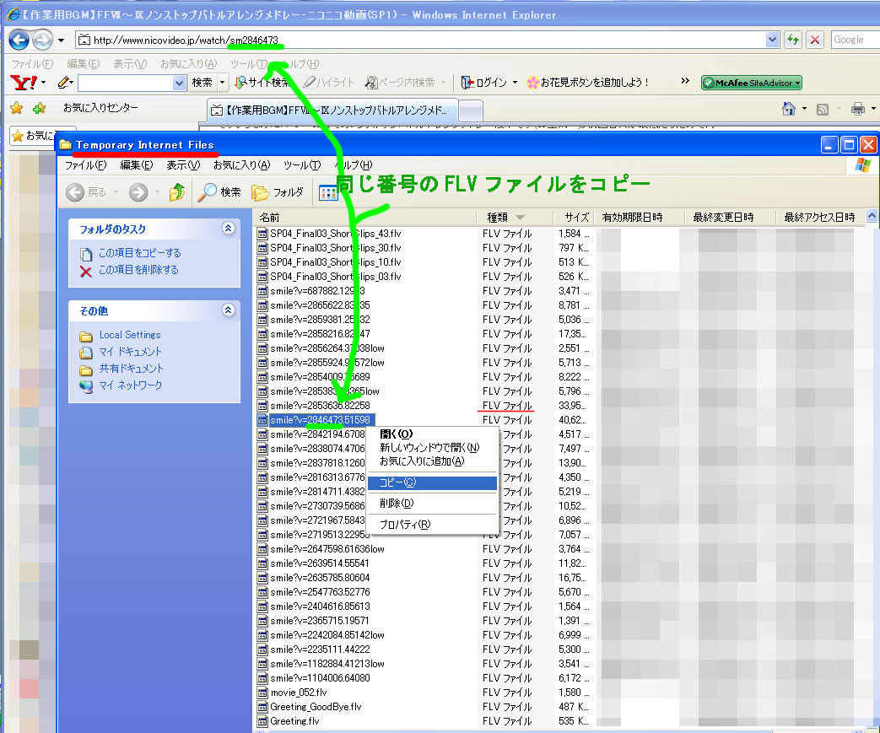Click the Yahoo 検索 search button

202,83
